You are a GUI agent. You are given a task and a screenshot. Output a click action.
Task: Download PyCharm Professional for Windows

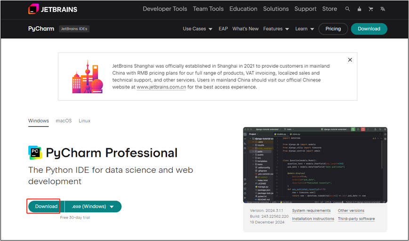pyautogui.click(x=46, y=206)
